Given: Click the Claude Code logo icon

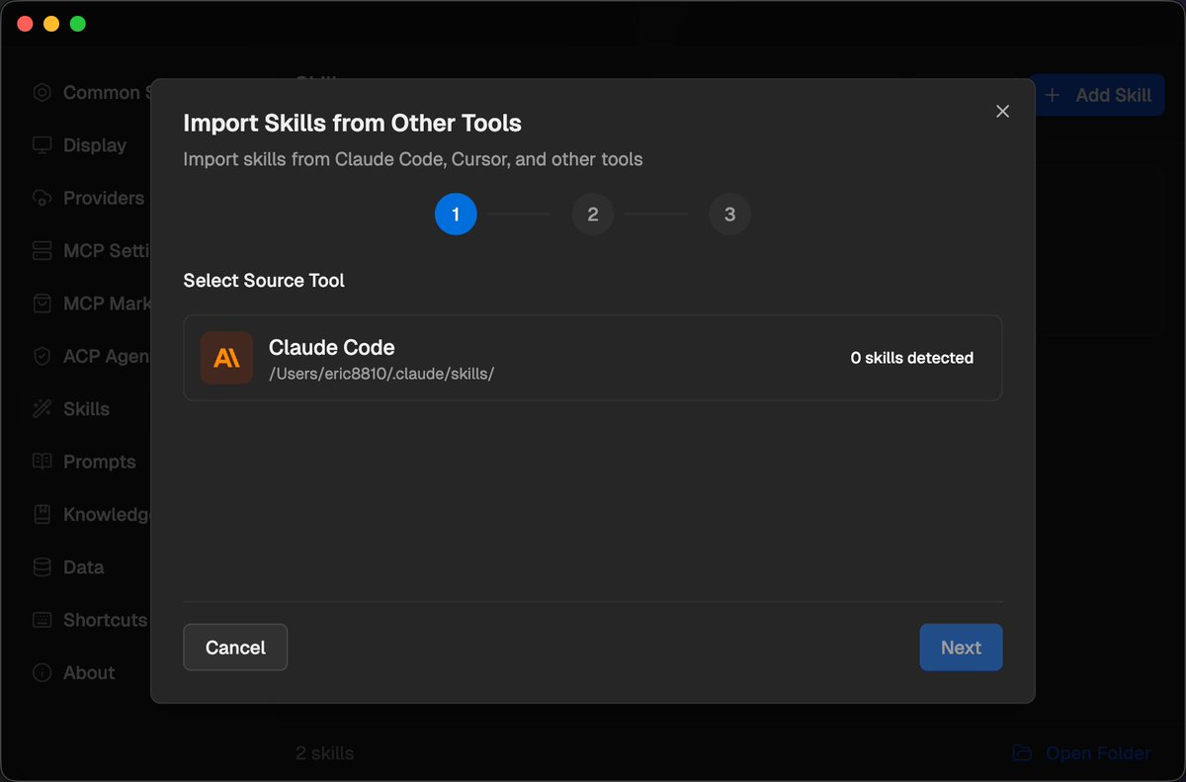Looking at the screenshot, I should click(226, 358).
